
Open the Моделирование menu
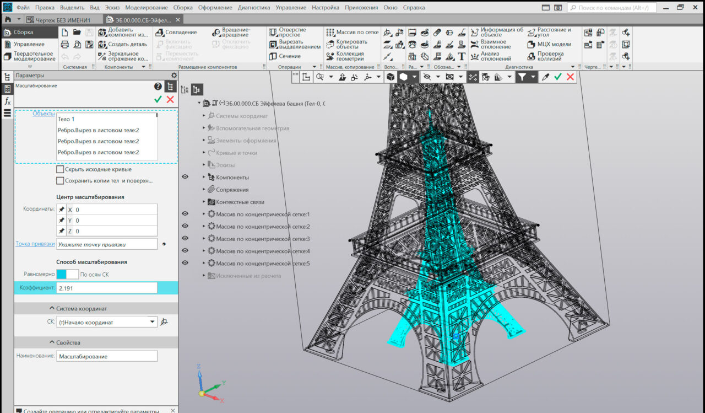[x=146, y=8]
